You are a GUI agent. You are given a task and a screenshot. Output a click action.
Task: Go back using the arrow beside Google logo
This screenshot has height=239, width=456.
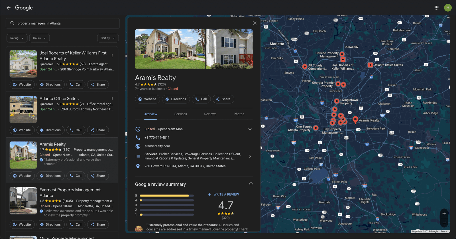9,8
